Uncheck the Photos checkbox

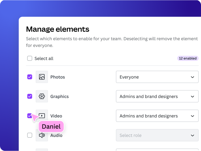[30, 77]
